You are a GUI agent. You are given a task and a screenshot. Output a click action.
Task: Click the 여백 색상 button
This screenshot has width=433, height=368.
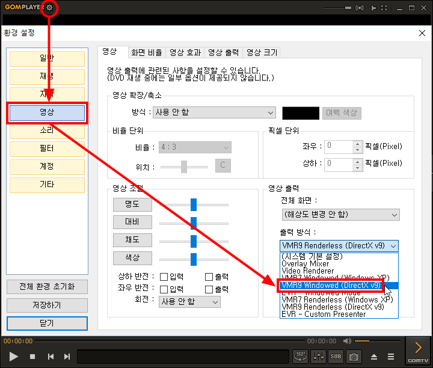coord(342,113)
